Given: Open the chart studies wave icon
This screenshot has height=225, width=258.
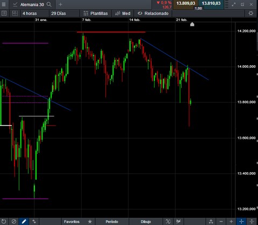Looking at the screenshot, I should tap(178, 221).
